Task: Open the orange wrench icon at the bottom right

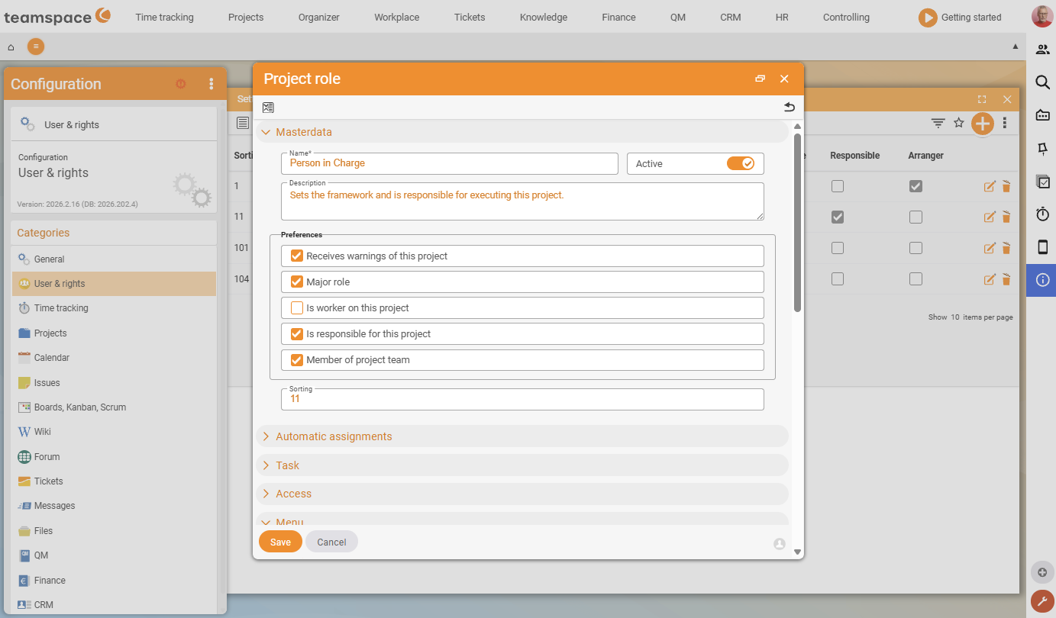Action: point(1041,601)
